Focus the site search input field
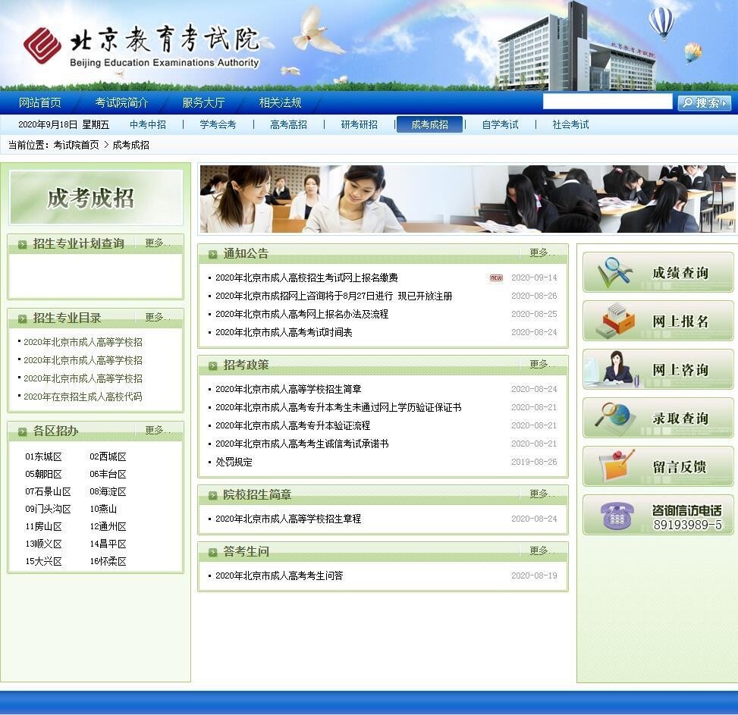Screen dimensions: 738x715 tap(608, 102)
